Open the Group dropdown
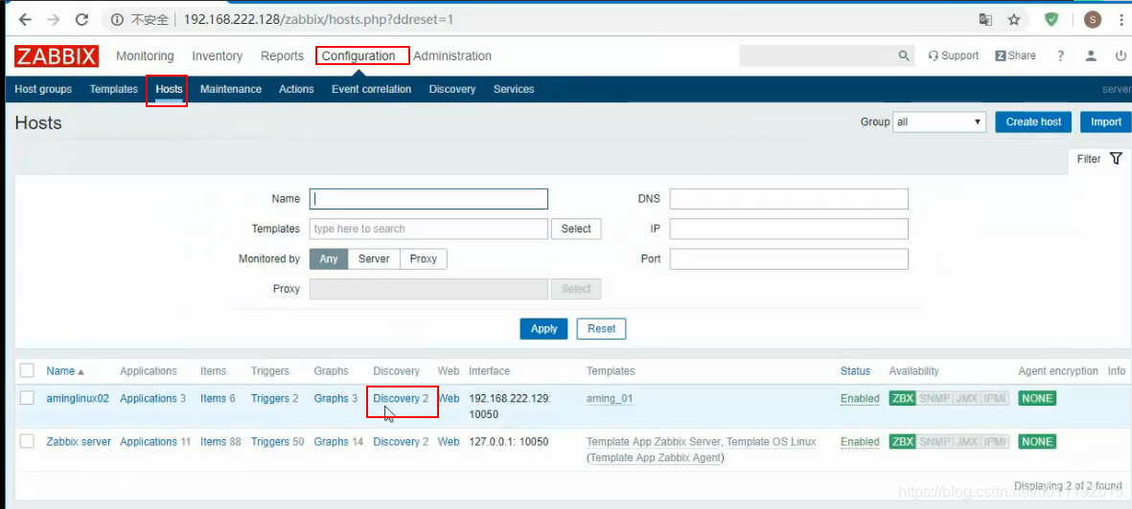 [x=939, y=122]
